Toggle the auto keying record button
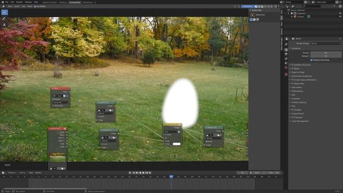The width and height of the screenshot is (343, 193). click(130, 173)
